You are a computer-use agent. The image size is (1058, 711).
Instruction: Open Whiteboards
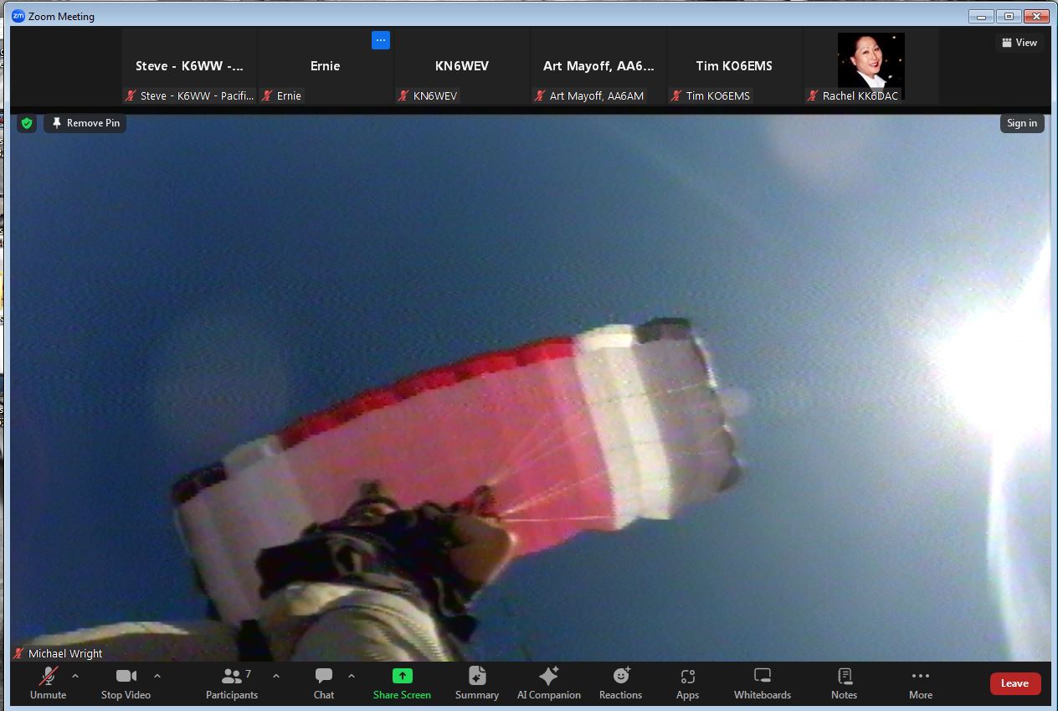tap(762, 683)
